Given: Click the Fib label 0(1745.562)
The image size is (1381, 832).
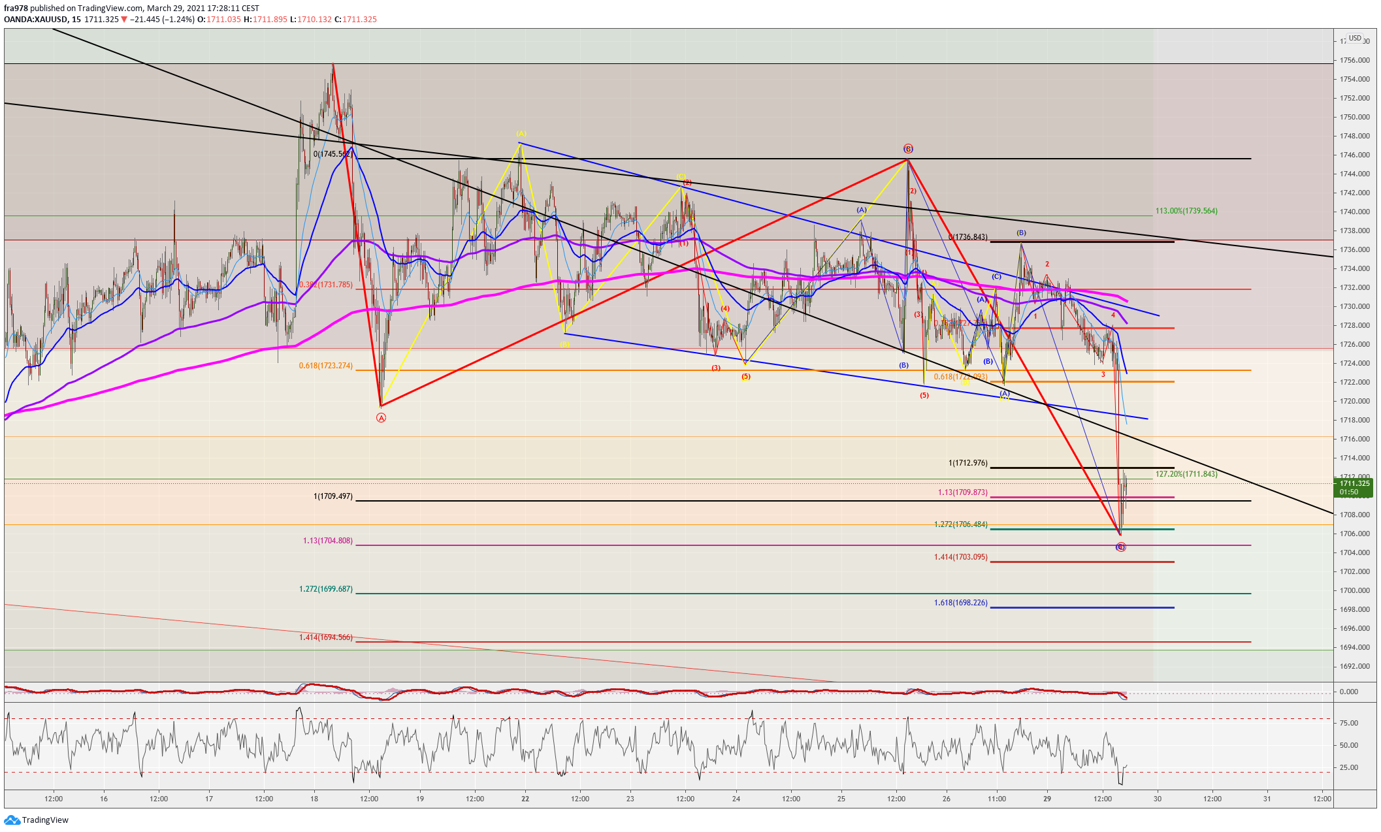Looking at the screenshot, I should 333,154.
